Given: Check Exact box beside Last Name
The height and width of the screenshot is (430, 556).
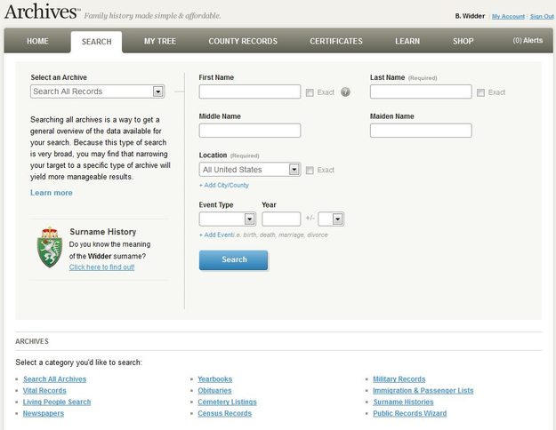Looking at the screenshot, I should coord(480,92).
